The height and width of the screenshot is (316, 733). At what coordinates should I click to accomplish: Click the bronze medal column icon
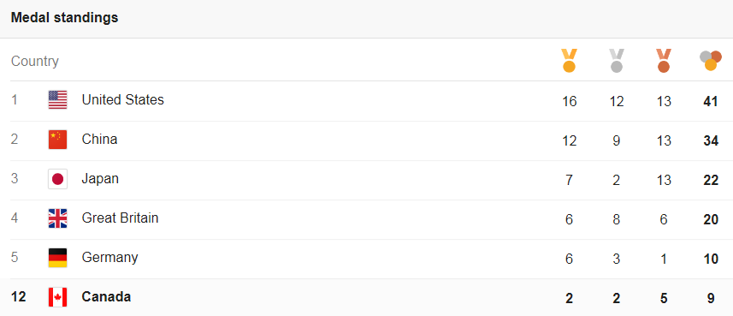[664, 61]
